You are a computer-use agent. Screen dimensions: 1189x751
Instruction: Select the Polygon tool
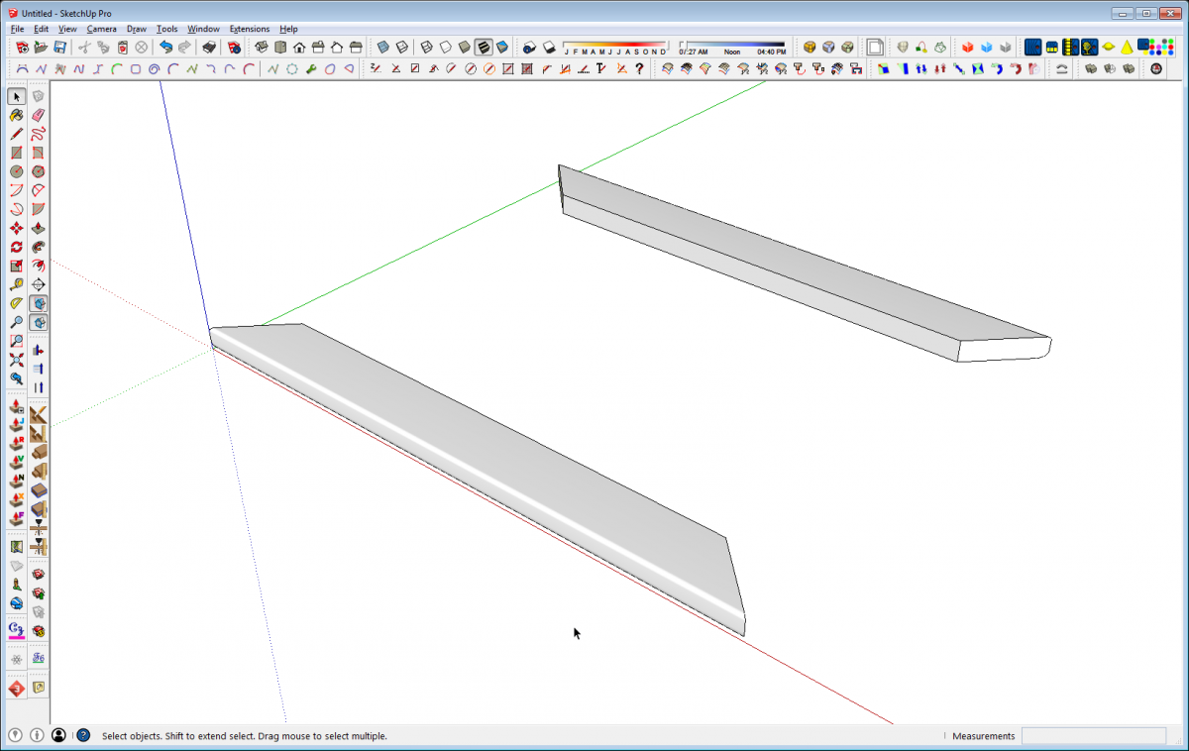pyautogui.click(x=39, y=171)
